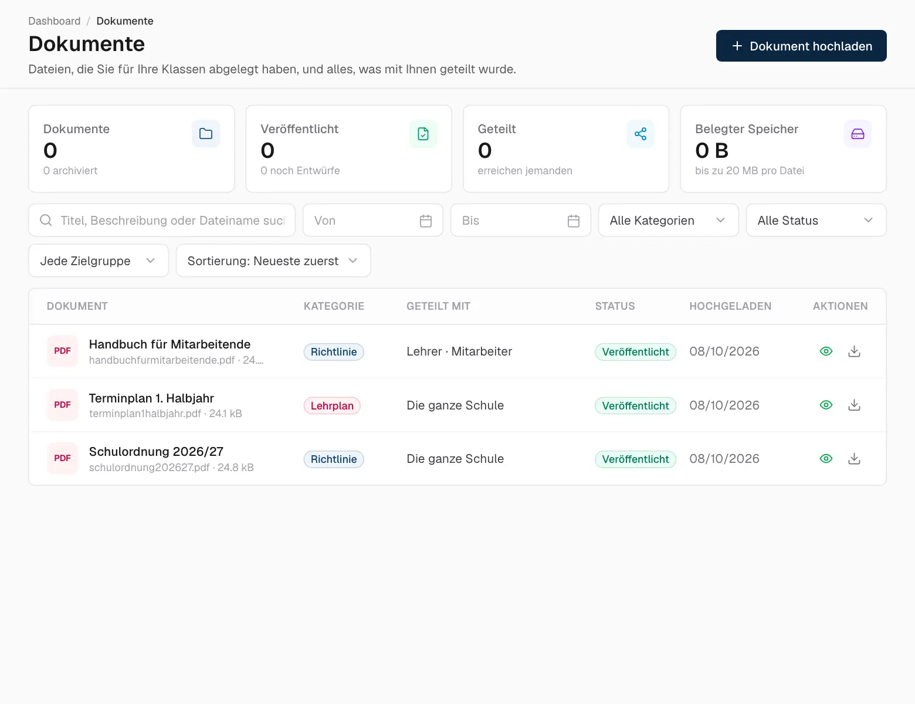Open Terminplan 1. Halbjahr document title
Viewport: 915px width, 704px height.
[x=151, y=398]
